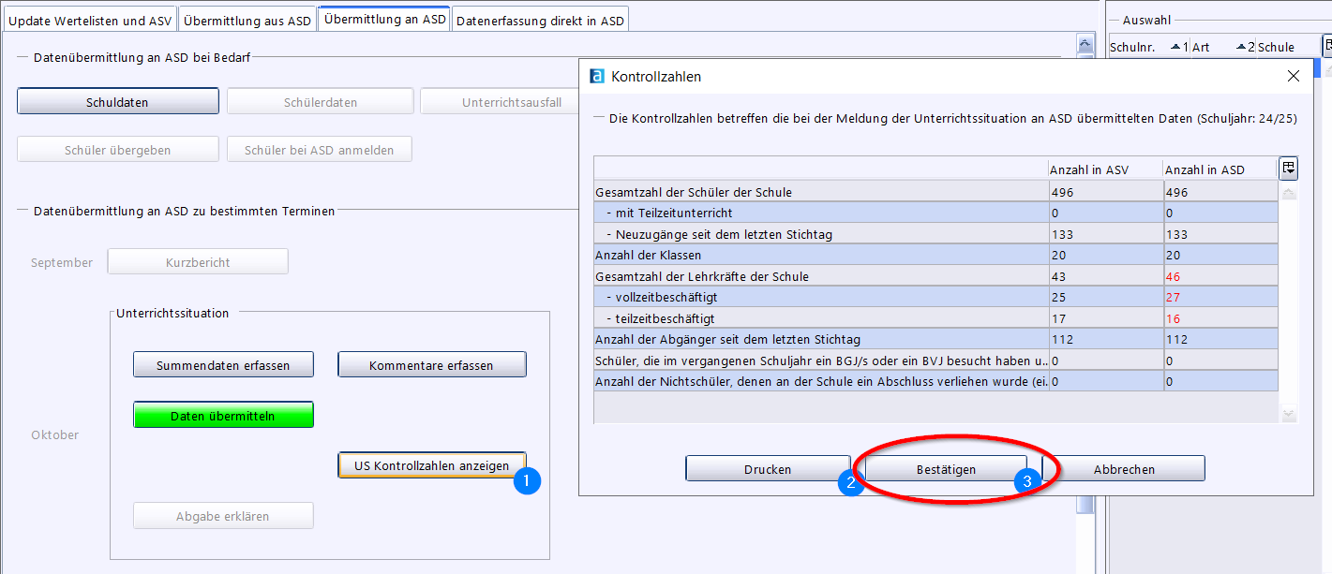Select row Gesamtzahl der Lehrkräfte der Schule
Image resolution: width=1332 pixels, height=574 pixels.
[935, 276]
